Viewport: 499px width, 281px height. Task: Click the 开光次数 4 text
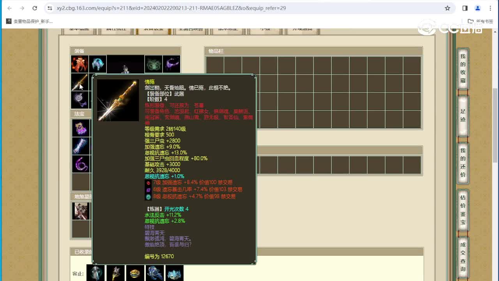pyautogui.click(x=176, y=209)
